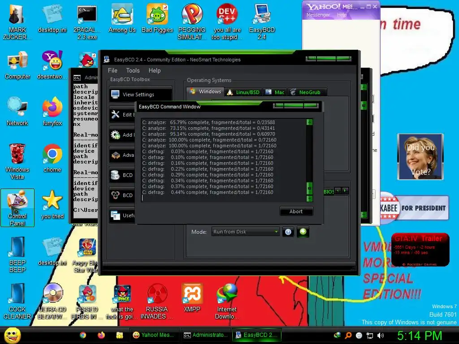Screen dimensions: 459x344
Task: Click the 5:14 PM taskbar clock
Action: click(x=420, y=335)
